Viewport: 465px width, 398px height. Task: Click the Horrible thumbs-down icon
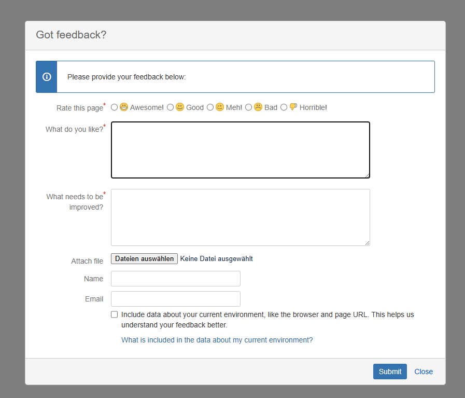292,107
